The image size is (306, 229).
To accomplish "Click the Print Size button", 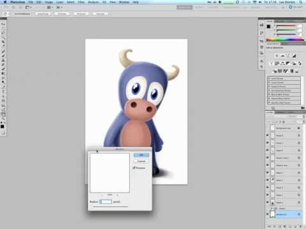I will click(100, 14).
